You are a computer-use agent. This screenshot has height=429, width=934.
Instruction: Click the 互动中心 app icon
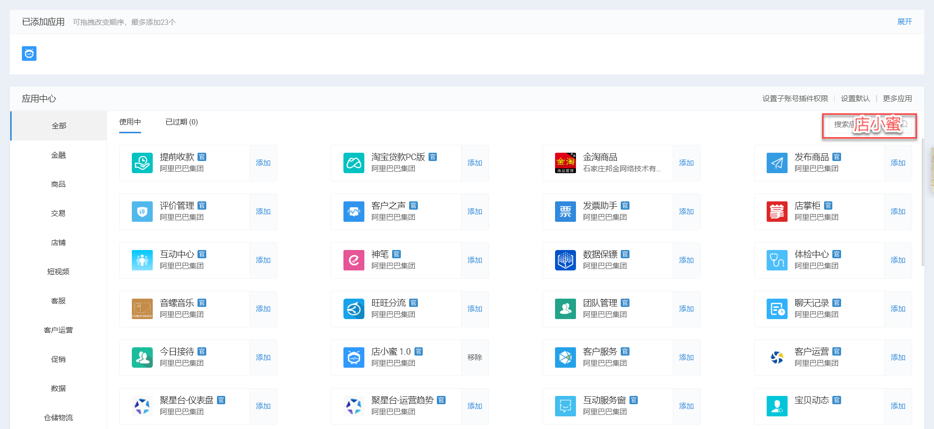[142, 260]
